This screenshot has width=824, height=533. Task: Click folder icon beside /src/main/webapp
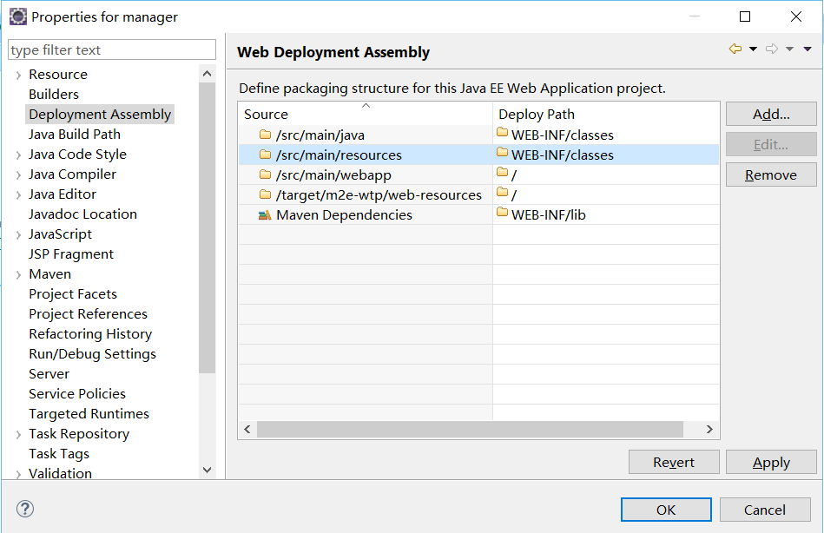click(266, 174)
